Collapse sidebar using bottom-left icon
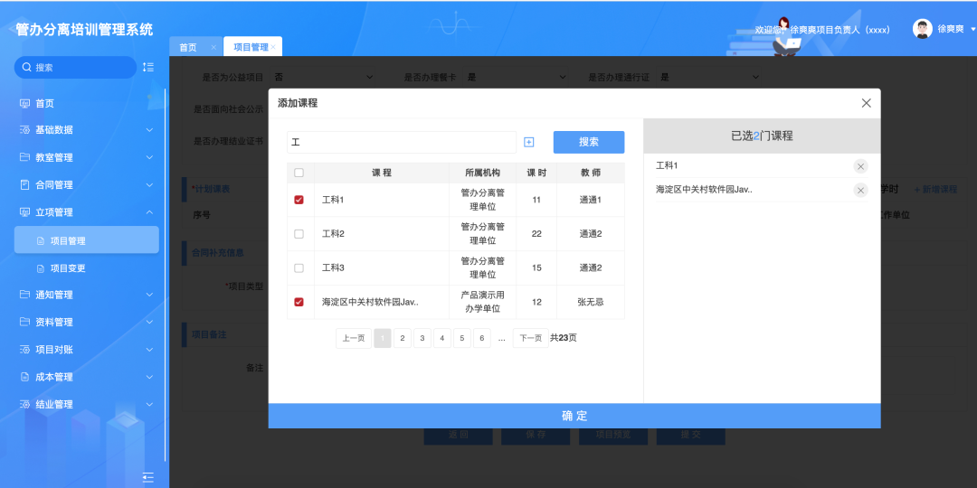 (148, 477)
